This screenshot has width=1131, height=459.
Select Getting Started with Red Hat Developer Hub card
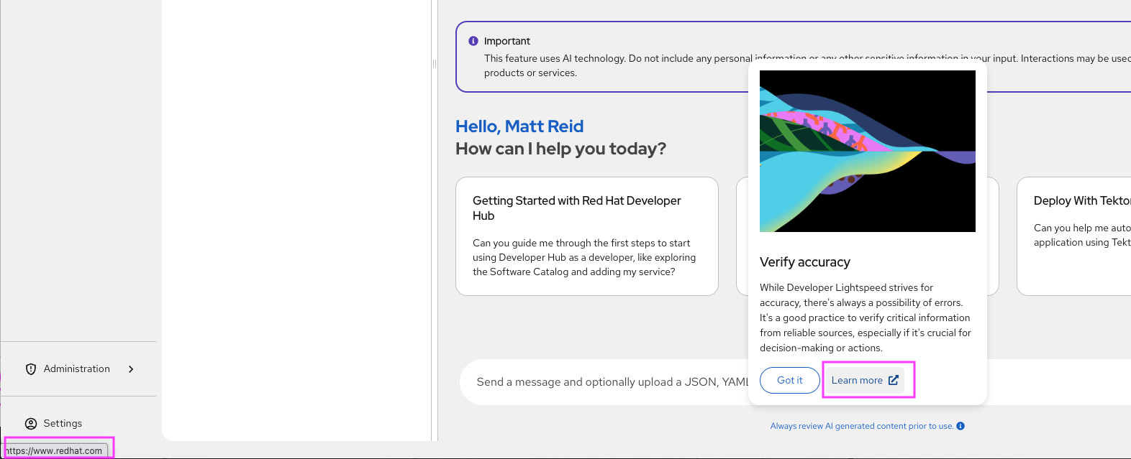pos(586,236)
